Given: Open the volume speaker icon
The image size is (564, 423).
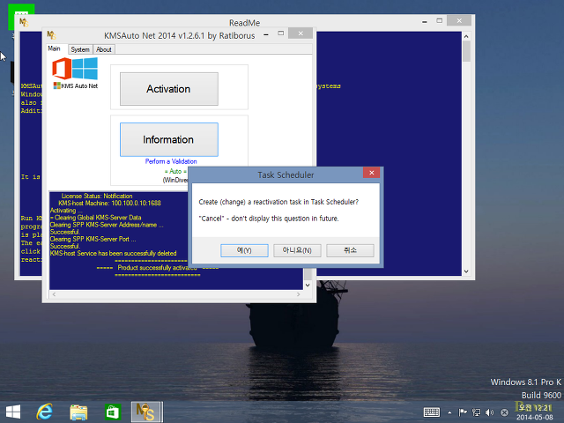Looking at the screenshot, I should (490, 412).
